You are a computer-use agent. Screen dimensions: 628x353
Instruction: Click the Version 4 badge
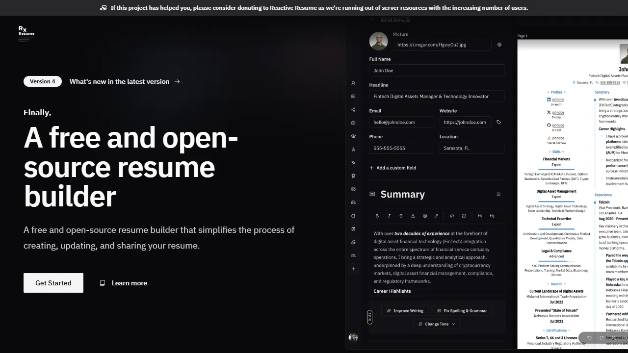43,81
